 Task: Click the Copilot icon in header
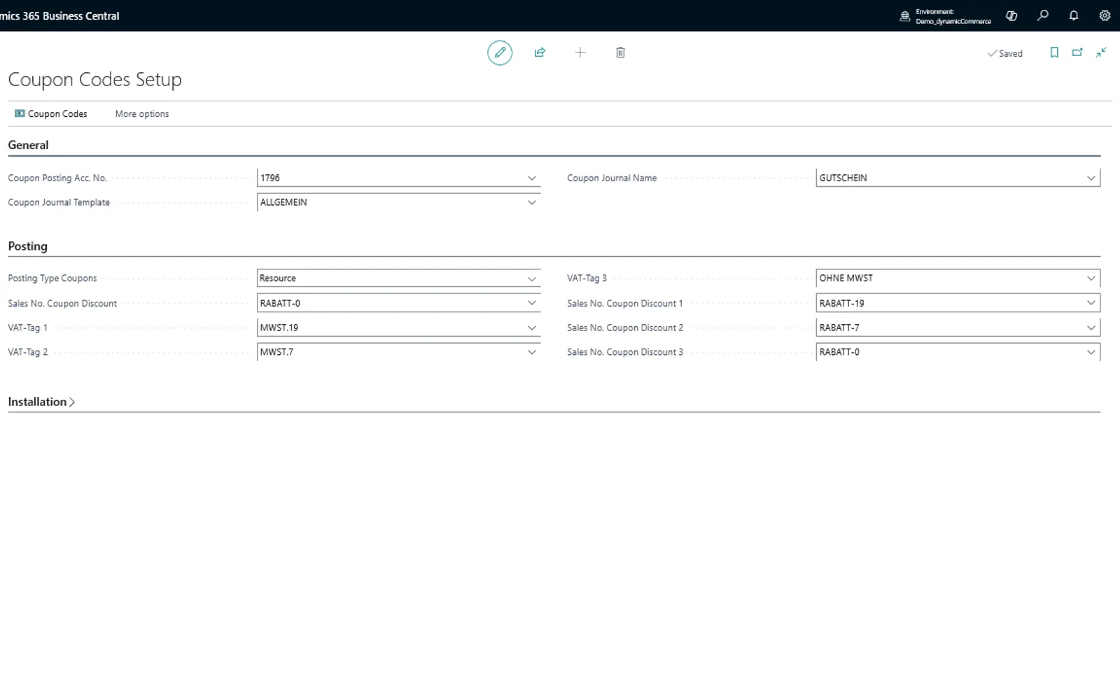coord(1011,15)
